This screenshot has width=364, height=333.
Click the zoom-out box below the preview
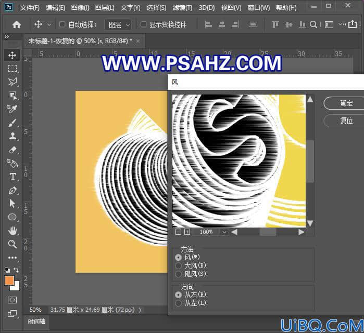pyautogui.click(x=178, y=232)
